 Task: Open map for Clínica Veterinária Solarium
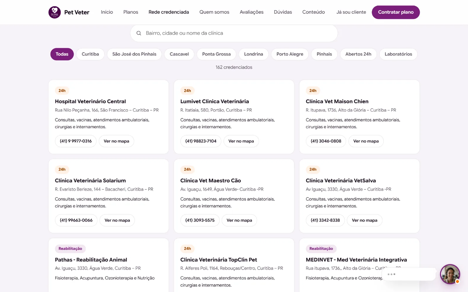(117, 220)
